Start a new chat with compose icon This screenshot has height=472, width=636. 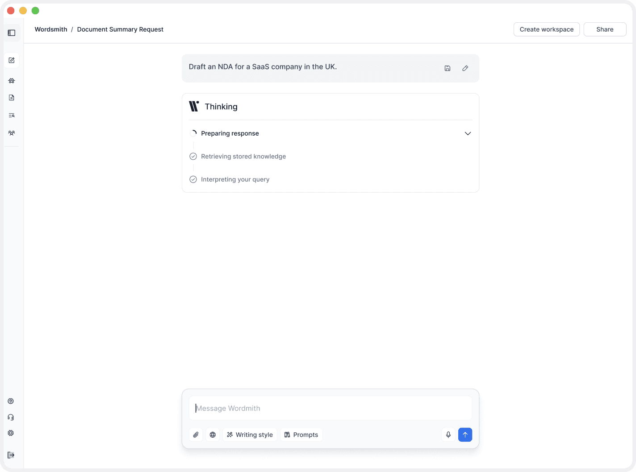click(x=12, y=60)
